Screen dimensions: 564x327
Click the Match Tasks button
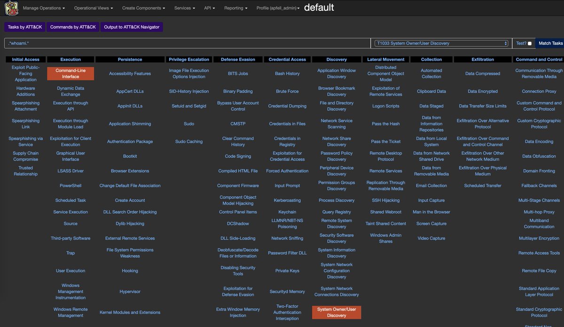pyautogui.click(x=550, y=43)
